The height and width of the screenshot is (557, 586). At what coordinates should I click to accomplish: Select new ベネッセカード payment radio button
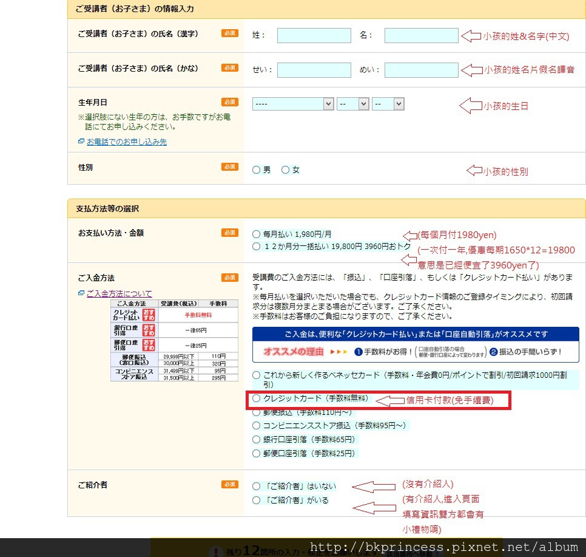click(x=256, y=375)
